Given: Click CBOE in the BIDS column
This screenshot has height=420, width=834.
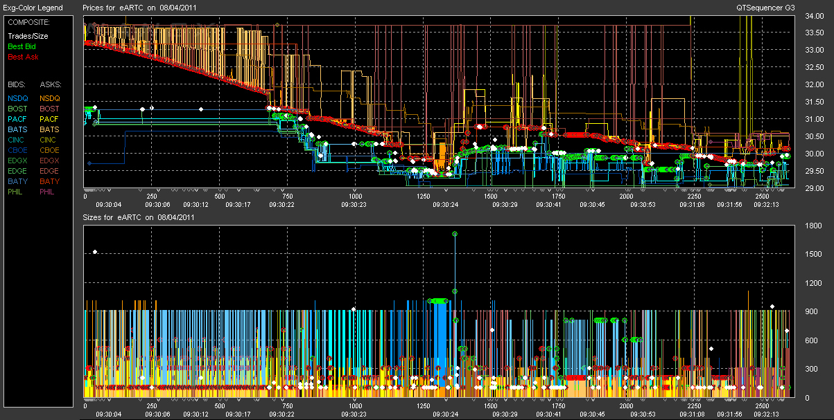Looking at the screenshot, I should (18, 150).
